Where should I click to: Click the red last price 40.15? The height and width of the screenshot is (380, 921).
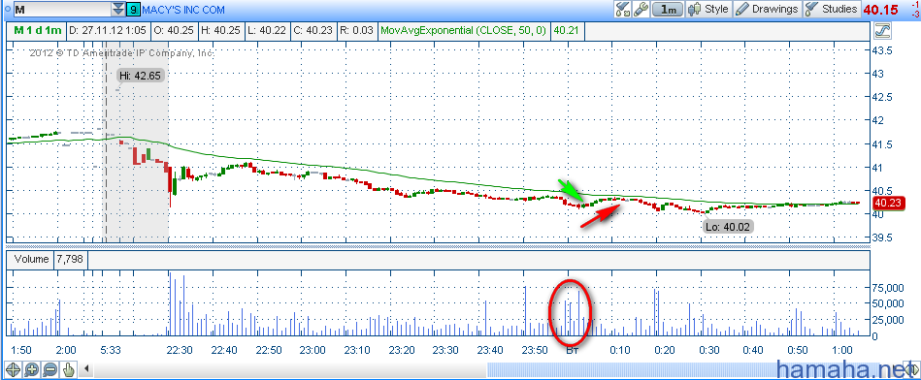[881, 10]
